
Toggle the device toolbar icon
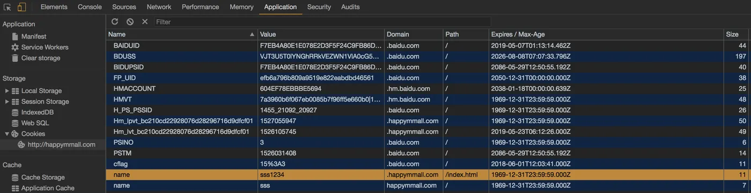[21, 7]
